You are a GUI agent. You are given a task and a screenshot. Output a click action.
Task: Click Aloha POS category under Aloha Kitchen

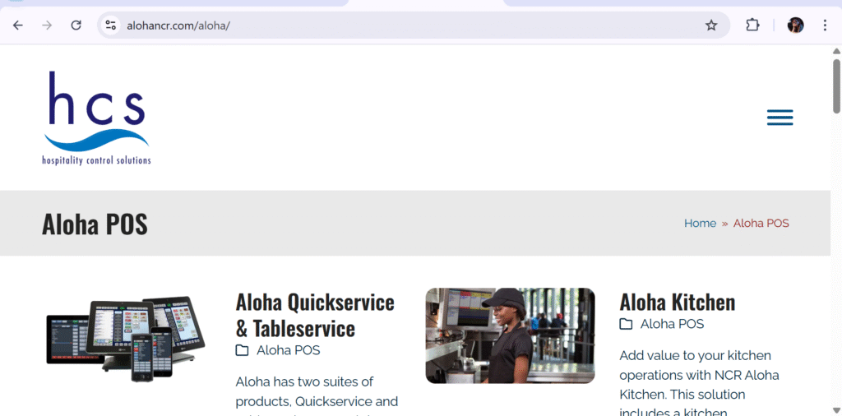tap(673, 324)
